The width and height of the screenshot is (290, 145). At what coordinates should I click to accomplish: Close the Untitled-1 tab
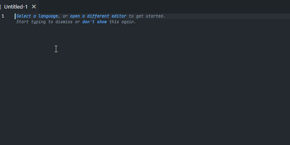[x=34, y=7]
